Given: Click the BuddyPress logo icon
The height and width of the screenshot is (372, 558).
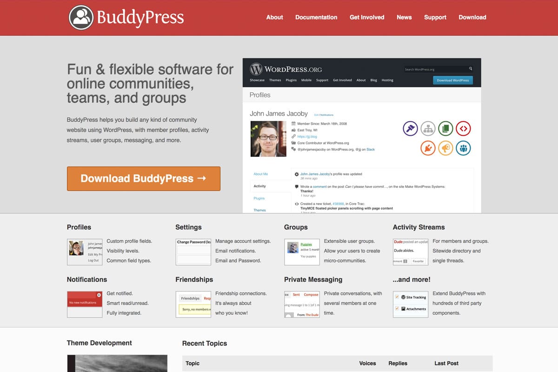Looking at the screenshot, I should (81, 17).
